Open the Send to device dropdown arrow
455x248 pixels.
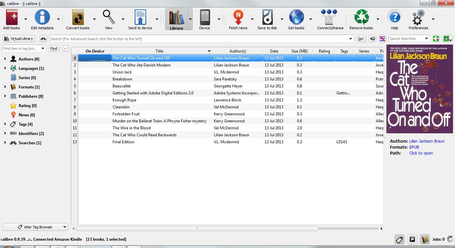(x=157, y=19)
